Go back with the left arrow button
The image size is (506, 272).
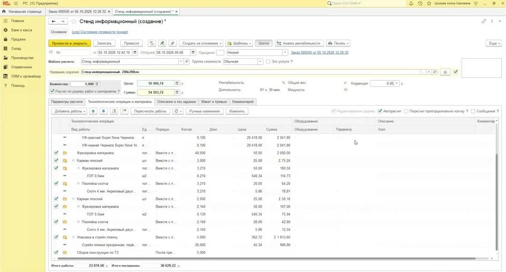53,21
